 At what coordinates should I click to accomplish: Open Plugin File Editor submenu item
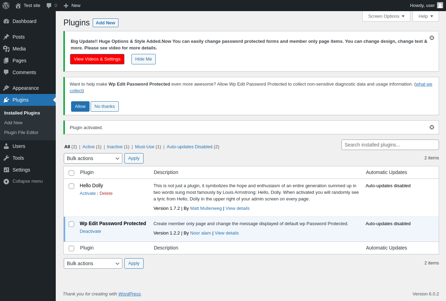tap(21, 132)
